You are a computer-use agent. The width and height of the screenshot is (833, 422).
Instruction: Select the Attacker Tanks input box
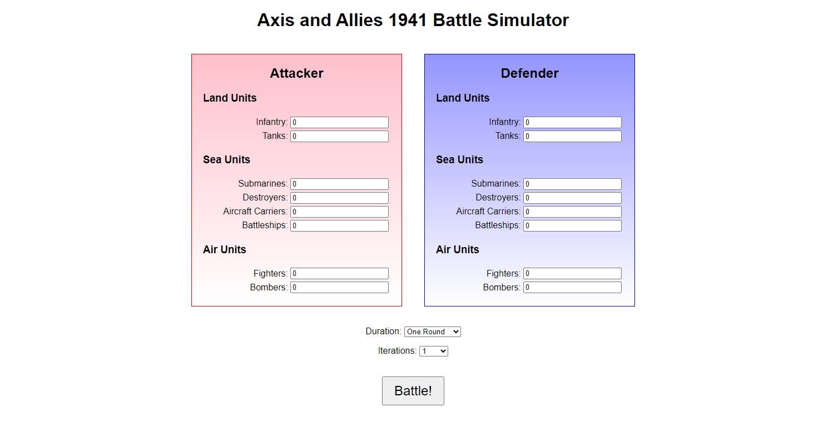[x=339, y=136]
